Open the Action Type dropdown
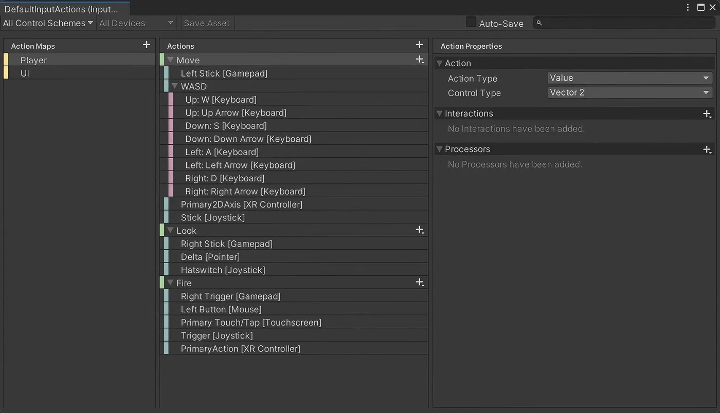Viewport: 720px width, 413px height. [629, 78]
